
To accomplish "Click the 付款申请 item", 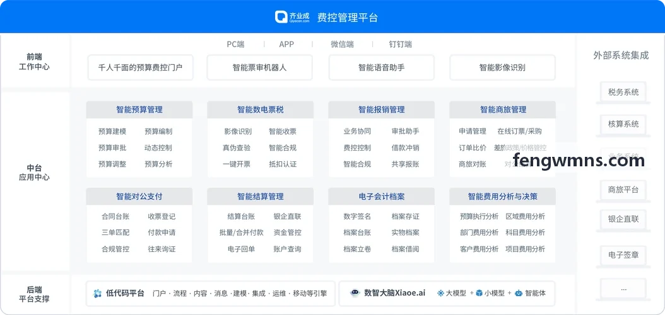I will (162, 232).
